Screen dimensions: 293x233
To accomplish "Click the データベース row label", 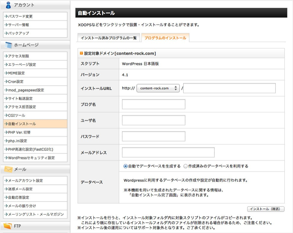I will coord(92,182).
